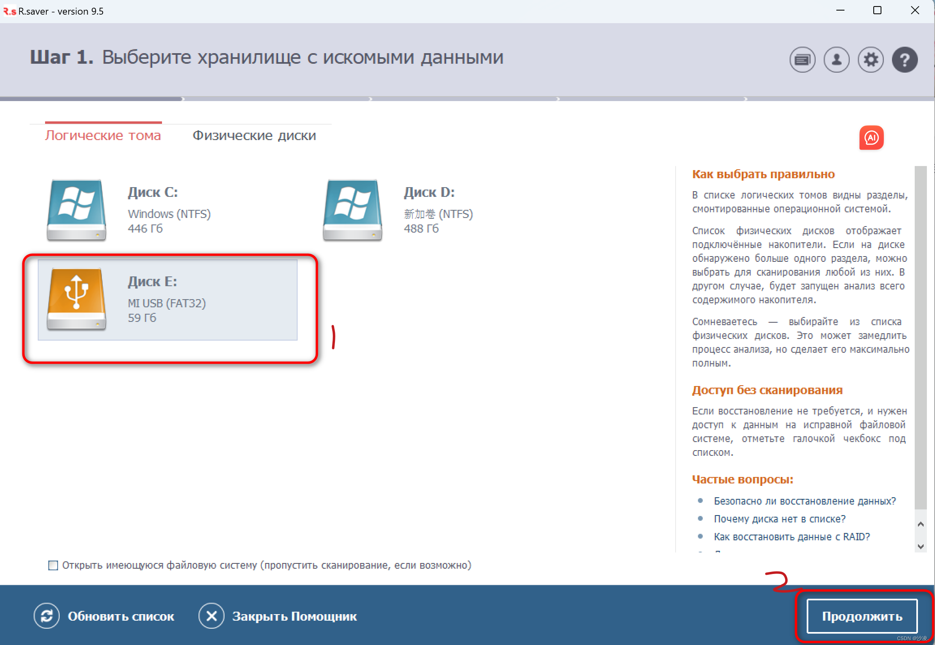The image size is (935, 645).
Task: Select the Диск E: USB drive
Action: click(x=167, y=300)
